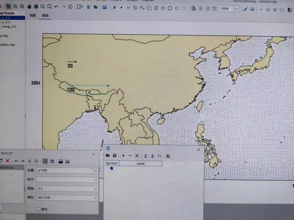Switch to the 地图 tab

click(33, 15)
